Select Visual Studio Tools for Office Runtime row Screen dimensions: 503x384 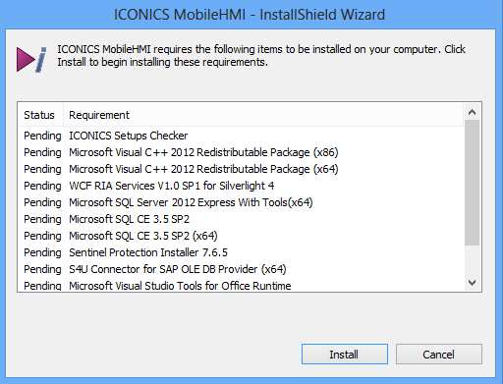(241, 285)
